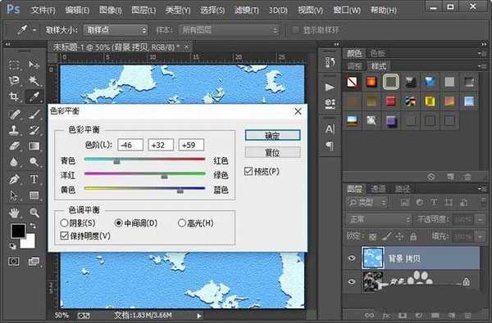Click the 色阶 field showing +59
The image size is (492, 323).
(191, 145)
